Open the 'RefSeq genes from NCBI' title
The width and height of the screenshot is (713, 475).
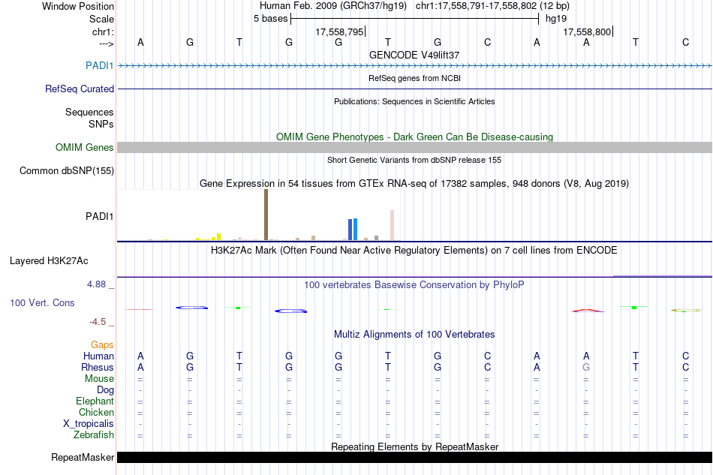(x=415, y=78)
